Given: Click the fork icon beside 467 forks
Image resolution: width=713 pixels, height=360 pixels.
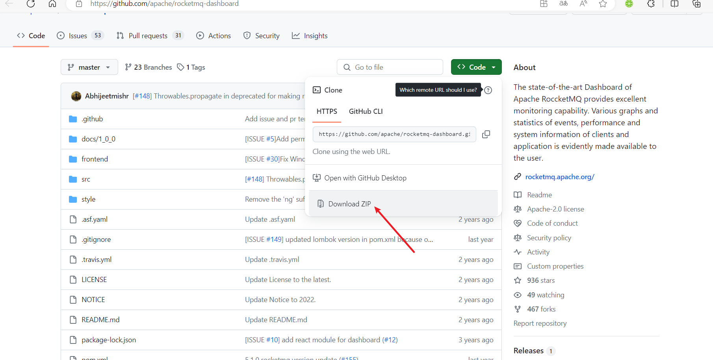Looking at the screenshot, I should [518, 309].
